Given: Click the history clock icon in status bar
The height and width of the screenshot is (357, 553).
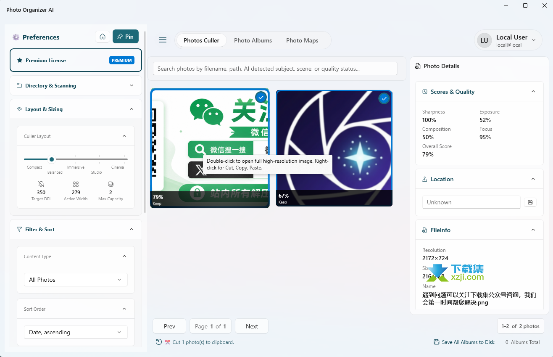Looking at the screenshot, I should pyautogui.click(x=159, y=342).
